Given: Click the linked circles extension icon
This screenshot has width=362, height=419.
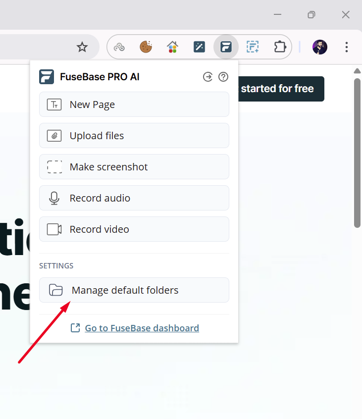Looking at the screenshot, I should tap(119, 47).
